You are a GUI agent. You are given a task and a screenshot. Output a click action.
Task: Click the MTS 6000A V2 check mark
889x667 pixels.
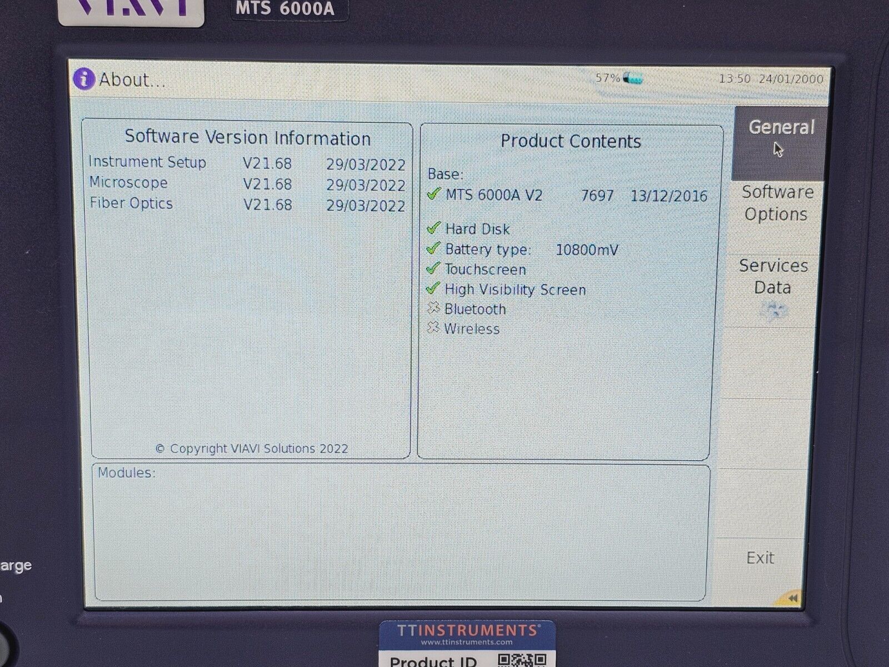[433, 194]
